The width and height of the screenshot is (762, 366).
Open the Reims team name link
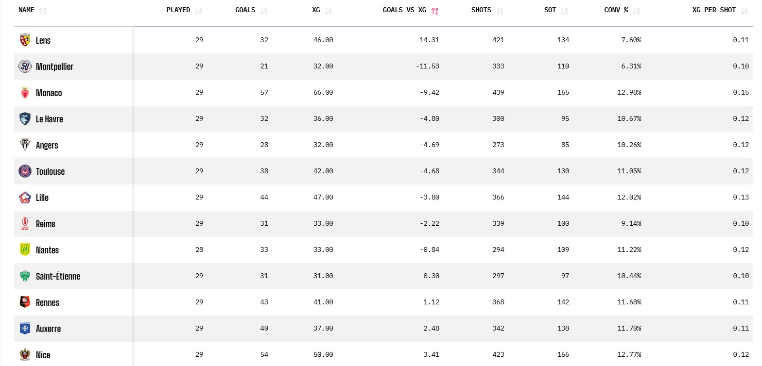pos(46,224)
